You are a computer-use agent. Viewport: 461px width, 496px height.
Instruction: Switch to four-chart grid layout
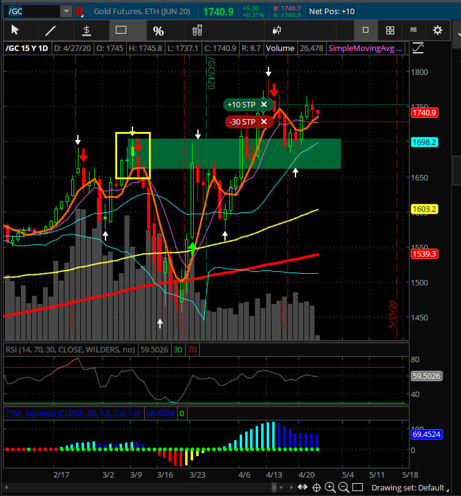(x=390, y=30)
